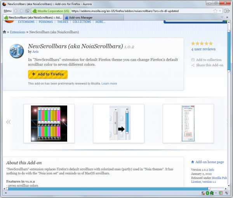
Task: Open the Learn more link
Action: tap(109, 84)
